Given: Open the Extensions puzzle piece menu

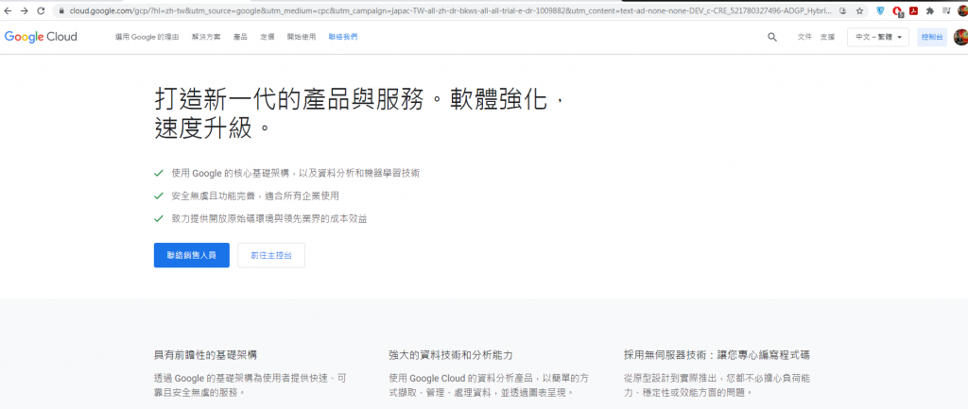Looking at the screenshot, I should tap(930, 11).
